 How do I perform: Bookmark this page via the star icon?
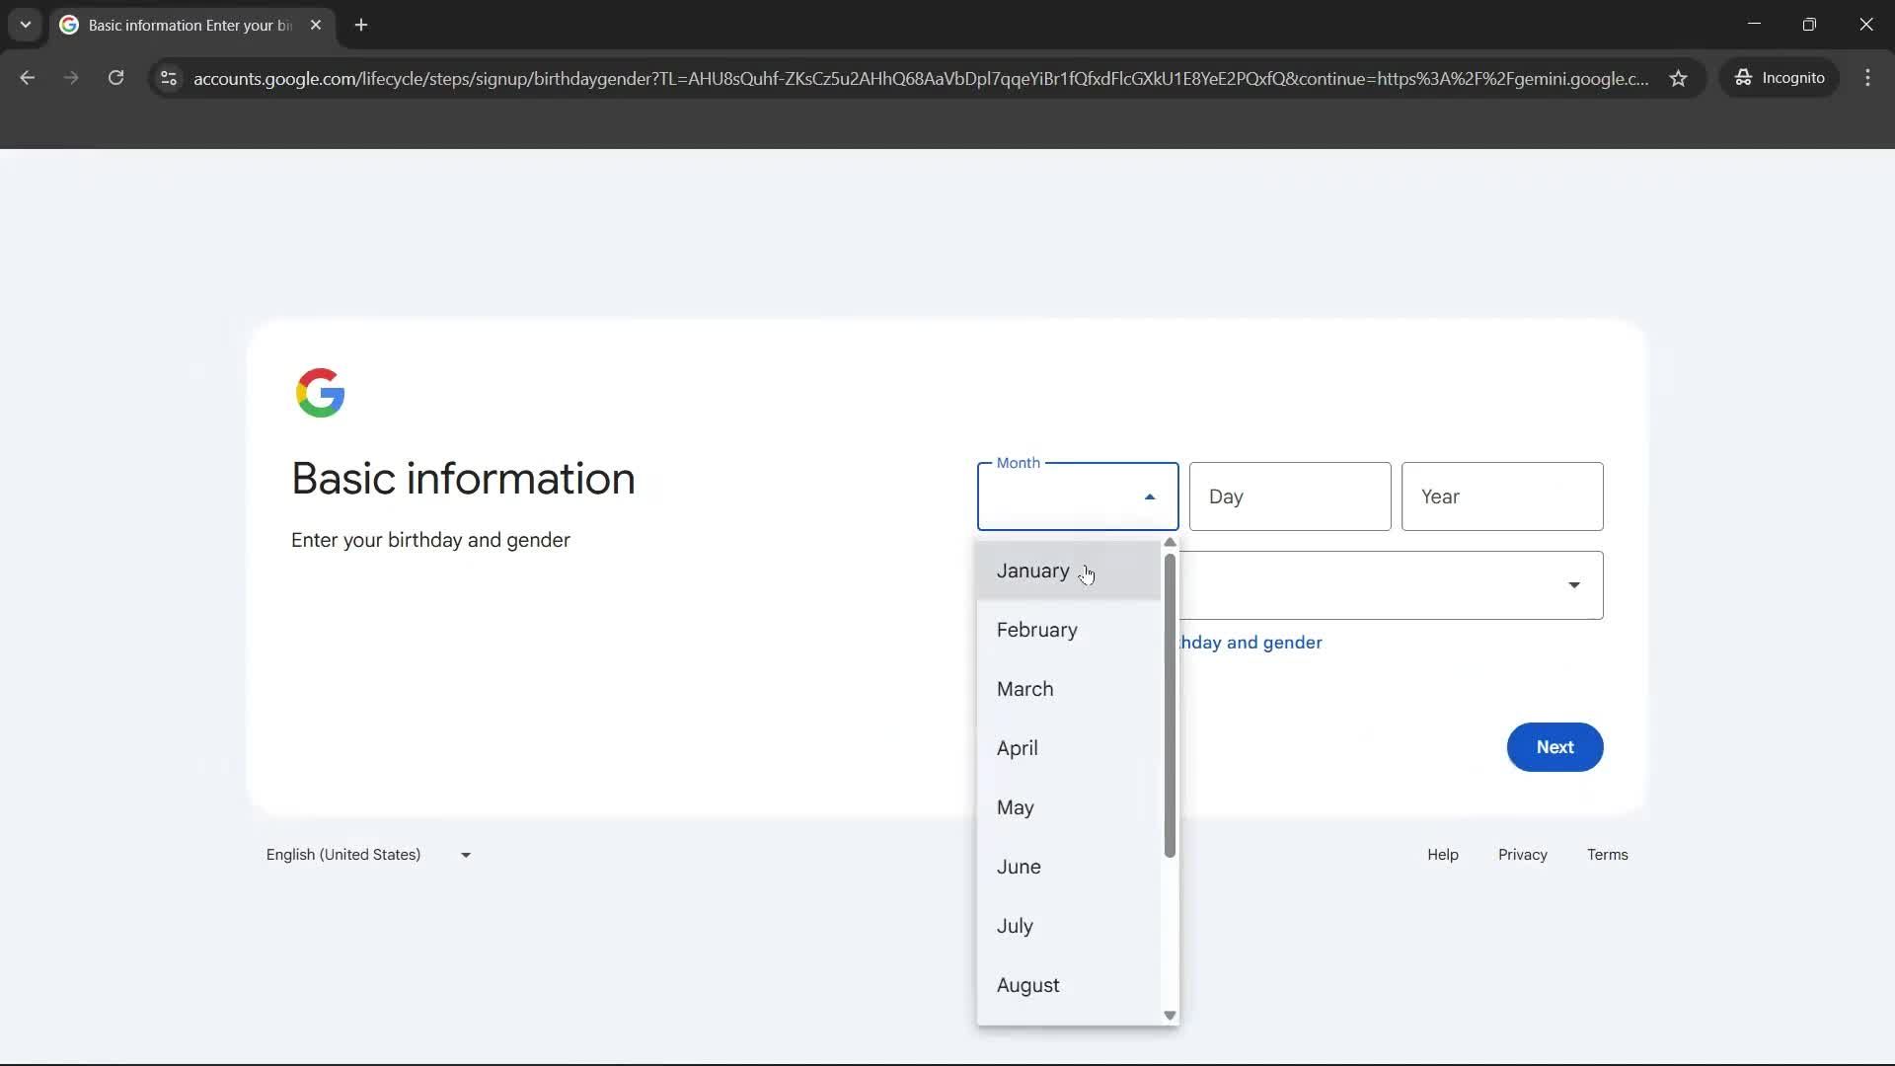1678,78
